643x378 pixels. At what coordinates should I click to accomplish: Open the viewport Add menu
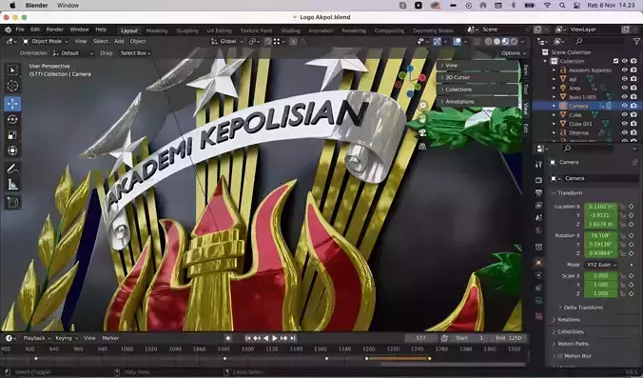(x=119, y=42)
